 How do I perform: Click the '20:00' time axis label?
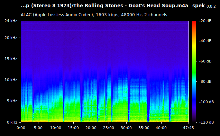91,128
